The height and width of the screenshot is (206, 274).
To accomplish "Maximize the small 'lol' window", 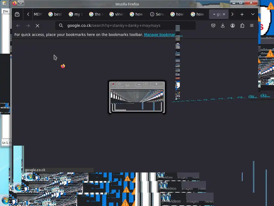I will click(146, 84).
